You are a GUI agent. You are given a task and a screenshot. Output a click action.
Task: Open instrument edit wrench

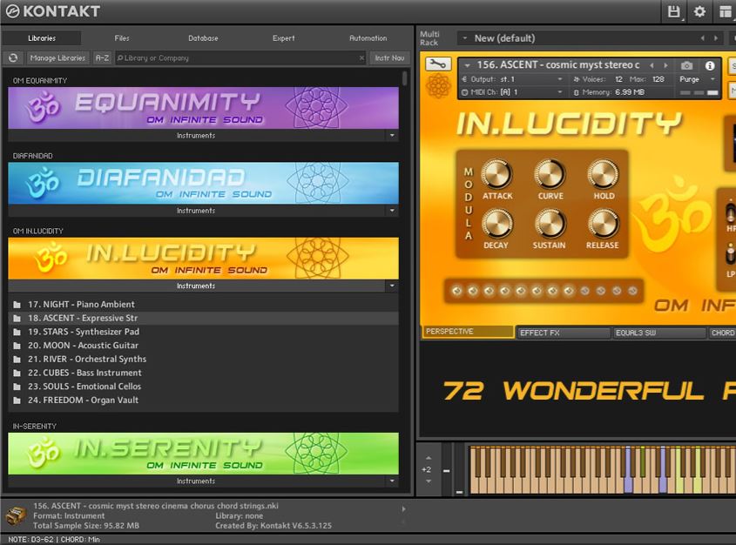[x=437, y=64]
